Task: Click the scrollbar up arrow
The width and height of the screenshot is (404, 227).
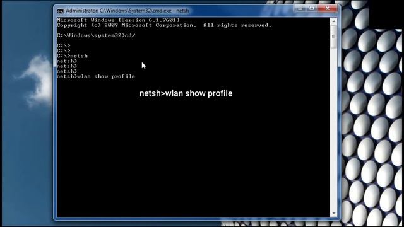Action: [334, 21]
